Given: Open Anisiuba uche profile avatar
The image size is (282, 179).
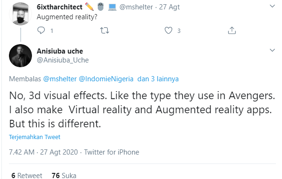Looking at the screenshot, I should [x=20, y=55].
